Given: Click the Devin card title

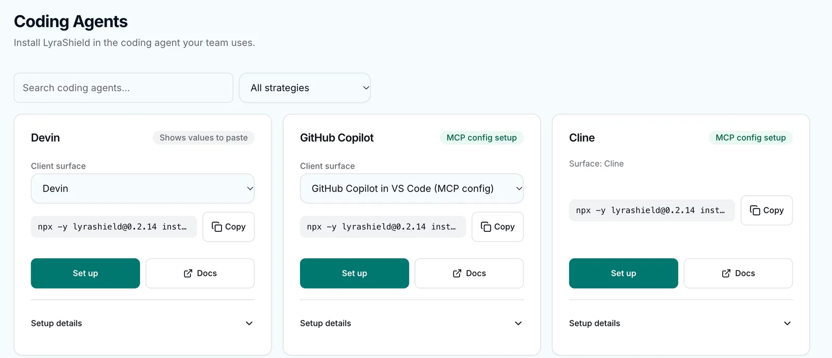Looking at the screenshot, I should [45, 137].
